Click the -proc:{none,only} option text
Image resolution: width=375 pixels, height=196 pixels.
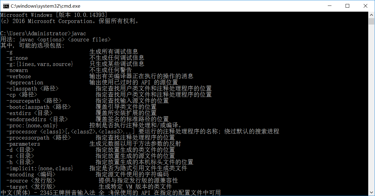tap(32, 125)
